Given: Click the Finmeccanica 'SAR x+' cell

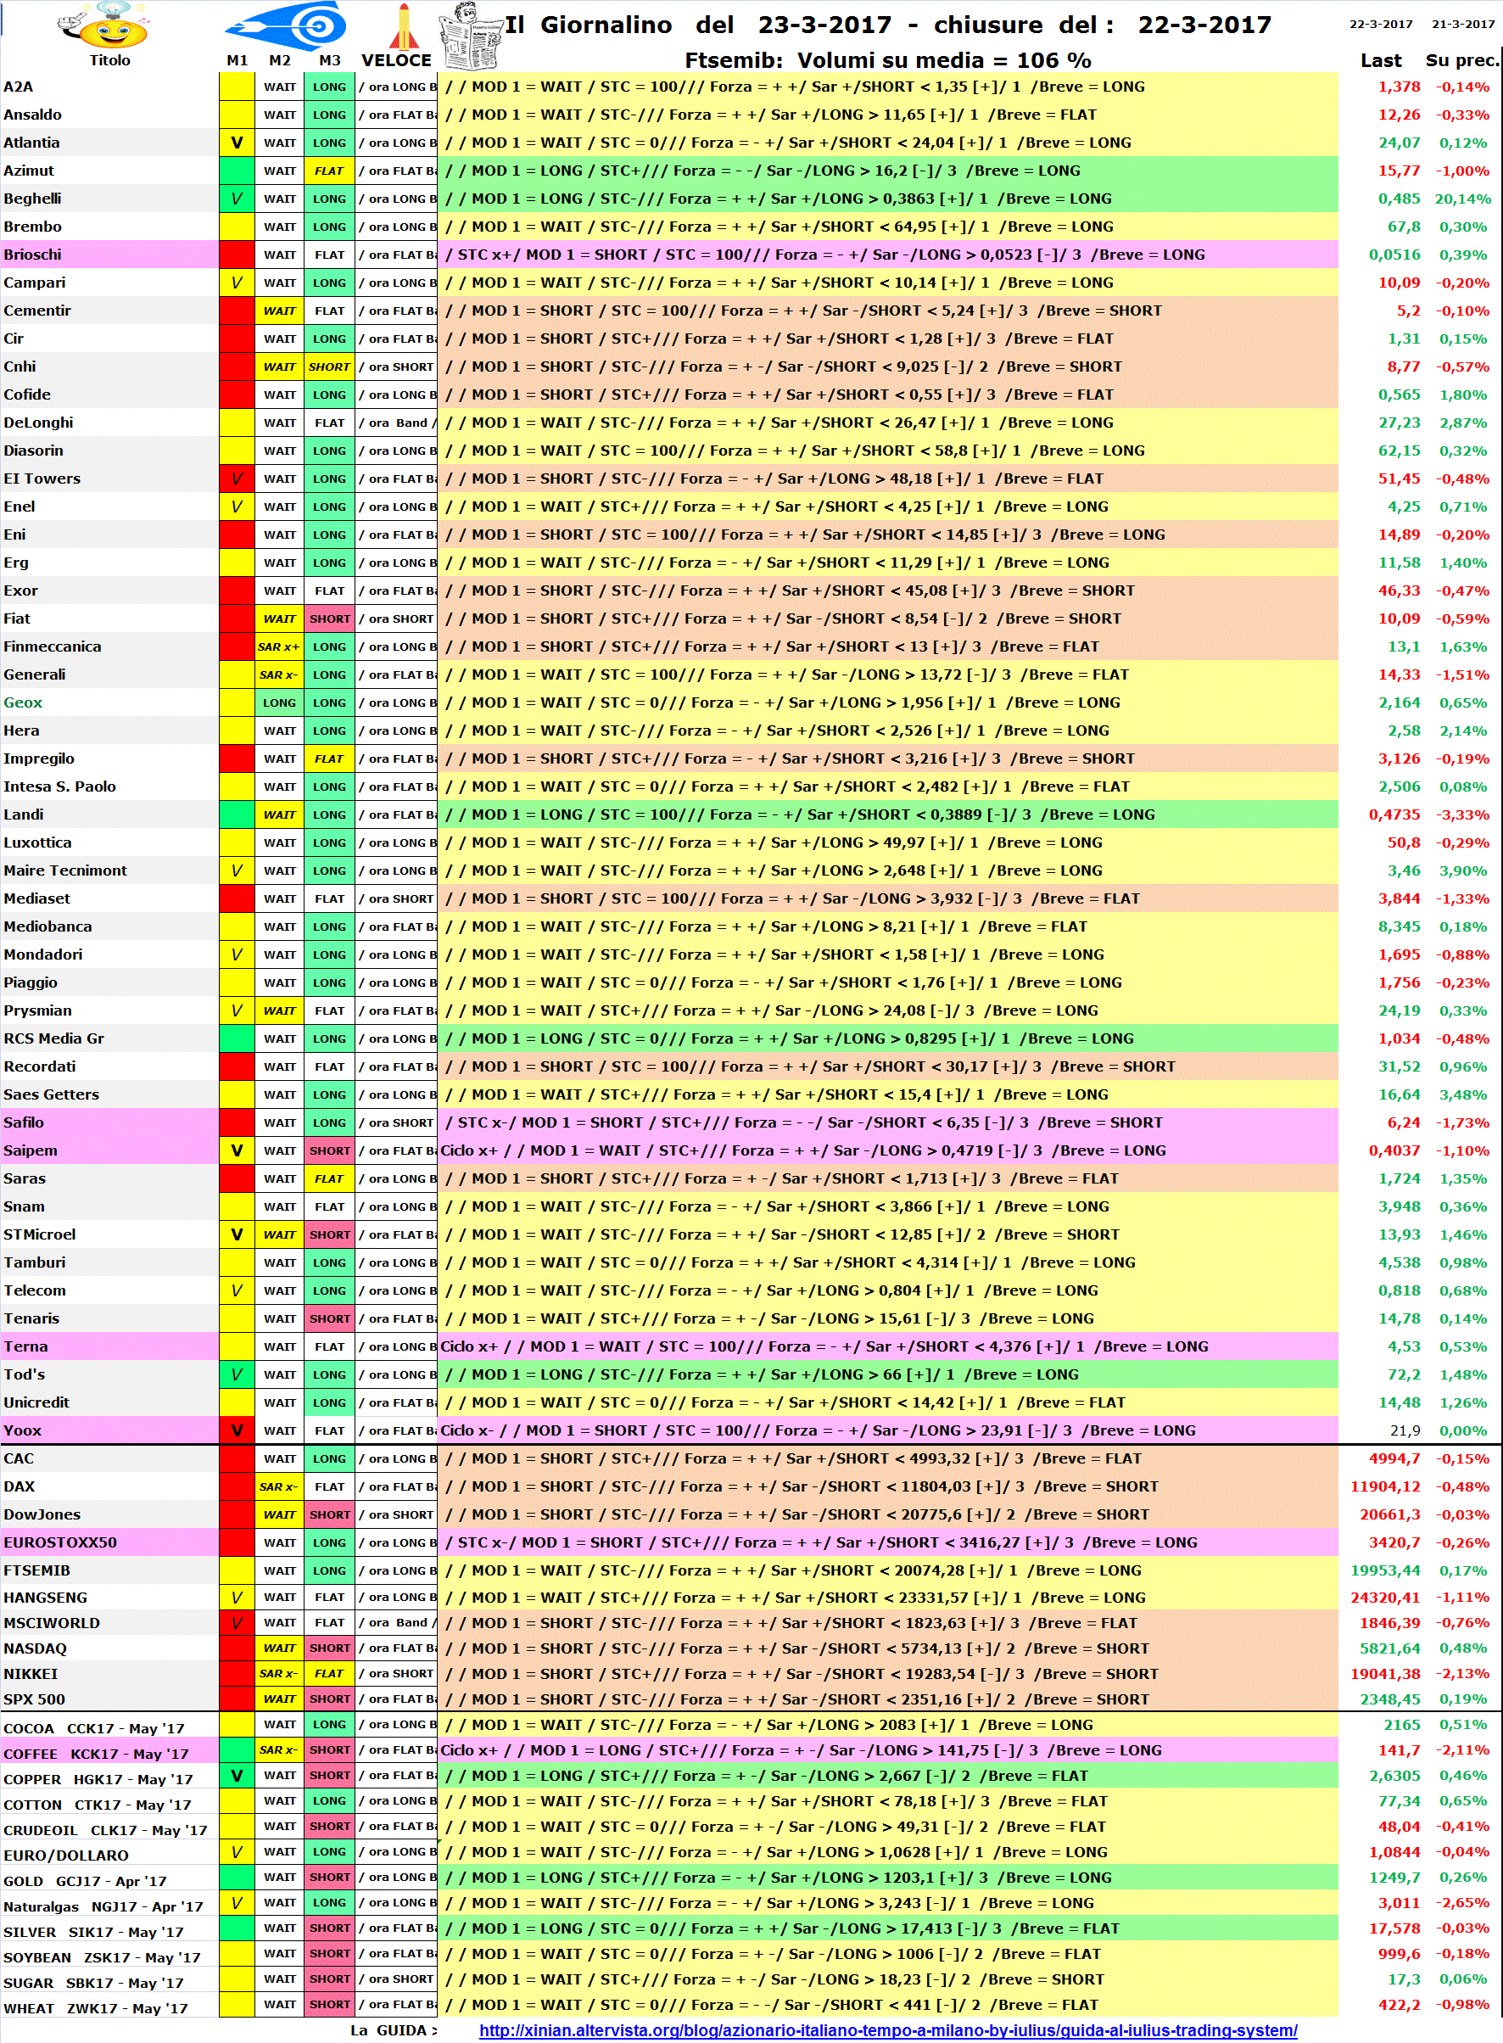Looking at the screenshot, I should [x=279, y=647].
